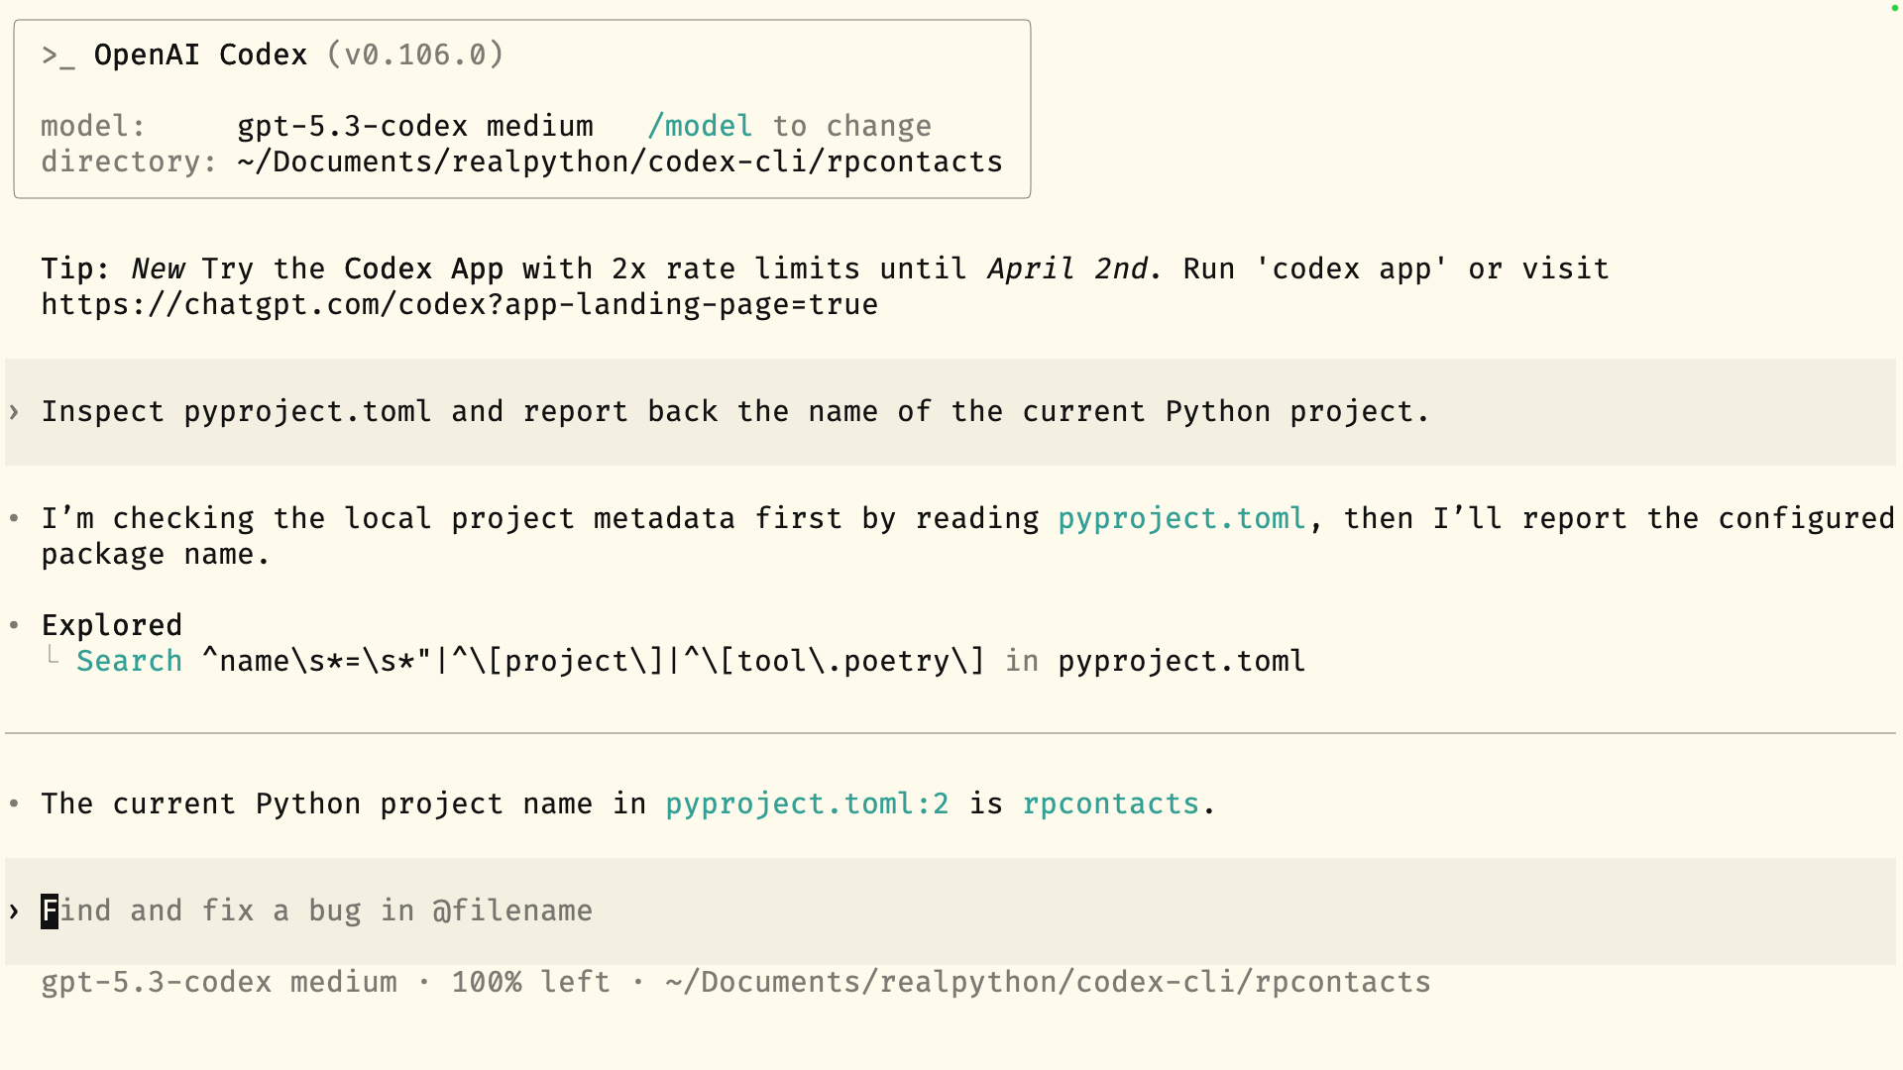Click the /model command link

point(700,127)
